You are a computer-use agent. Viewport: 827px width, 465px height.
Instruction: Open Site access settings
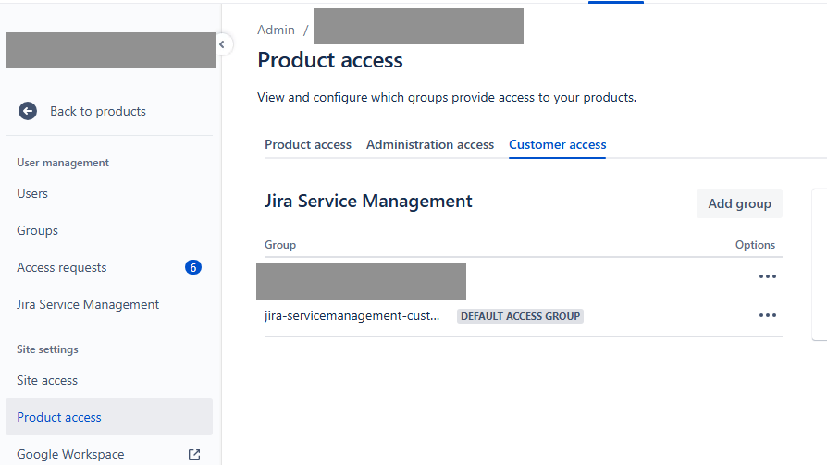coord(109,380)
